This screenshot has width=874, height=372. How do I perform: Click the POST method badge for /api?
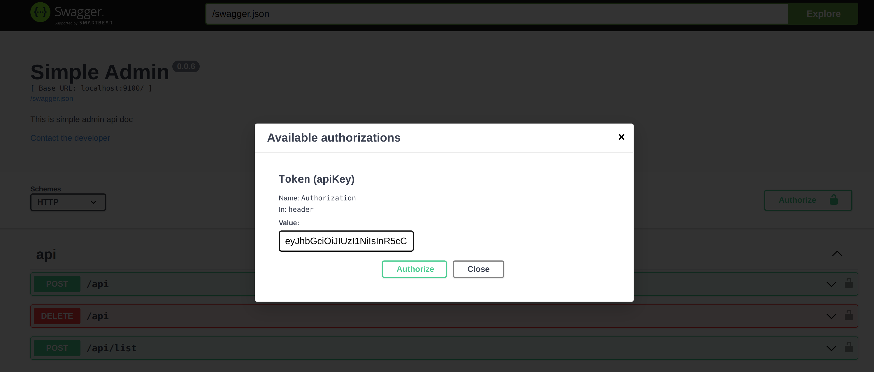point(57,284)
